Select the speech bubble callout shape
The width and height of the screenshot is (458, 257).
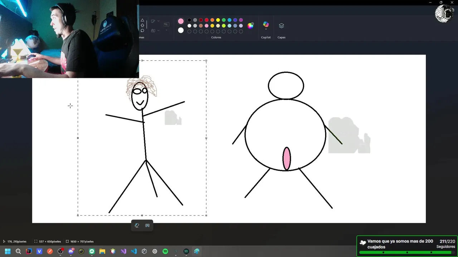(x=142, y=31)
